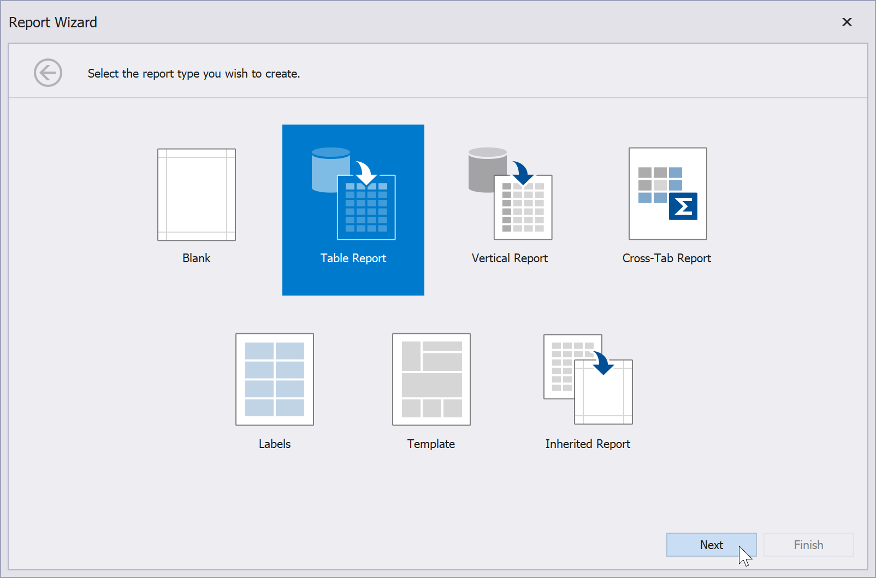The height and width of the screenshot is (578, 876).
Task: Choose the Labels grid icon
Action: click(x=275, y=379)
